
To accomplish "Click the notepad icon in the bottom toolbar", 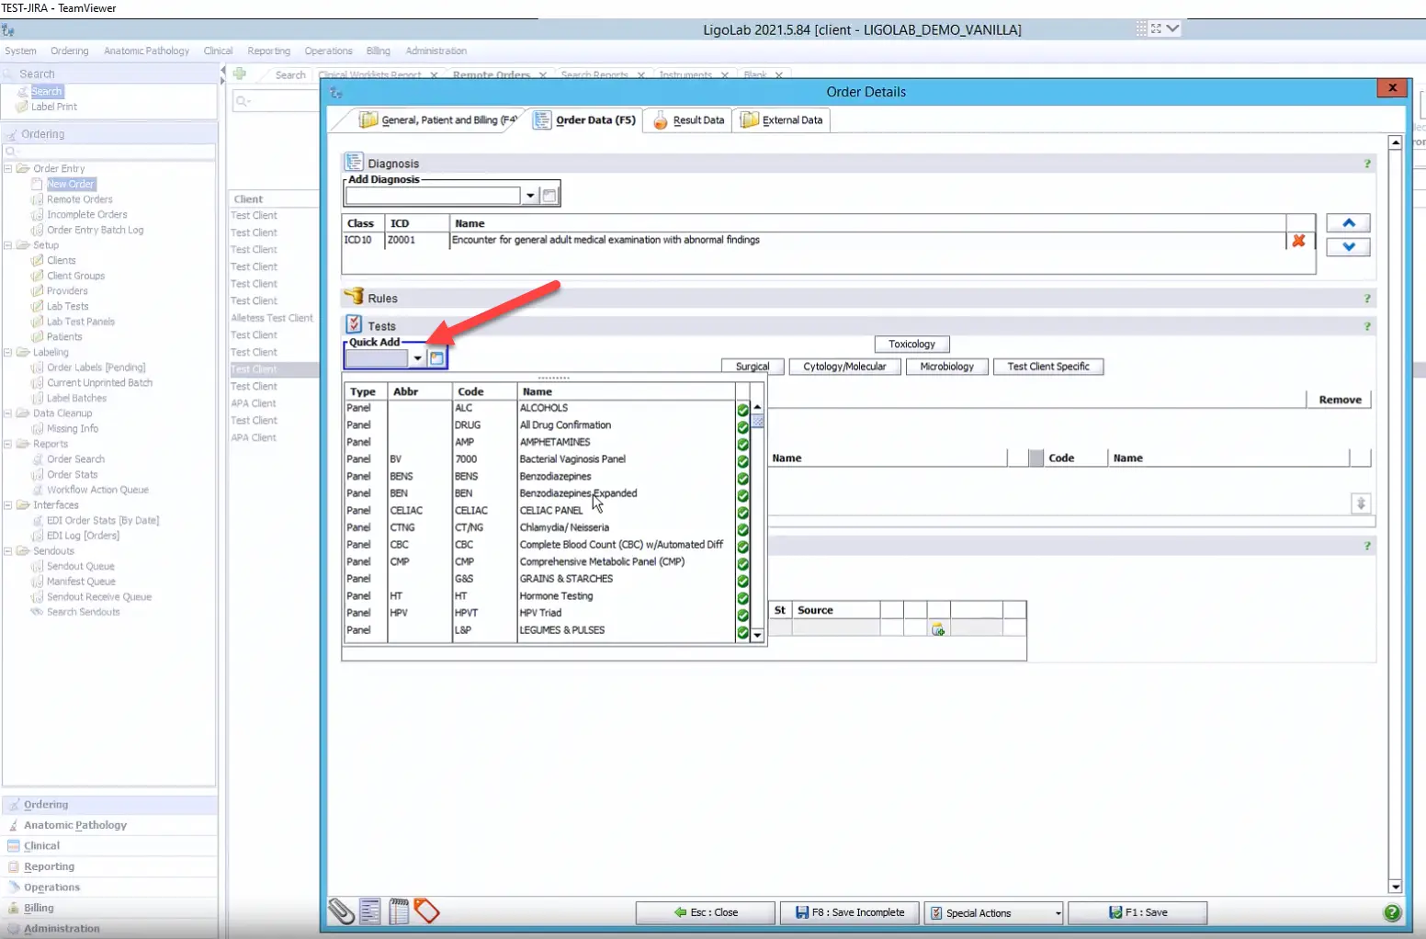I will coord(398,911).
